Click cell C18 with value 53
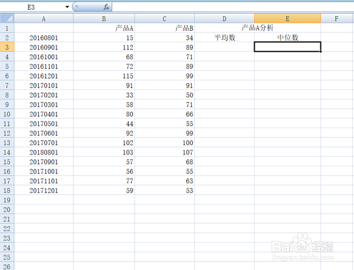354x270 pixels. 164,190
